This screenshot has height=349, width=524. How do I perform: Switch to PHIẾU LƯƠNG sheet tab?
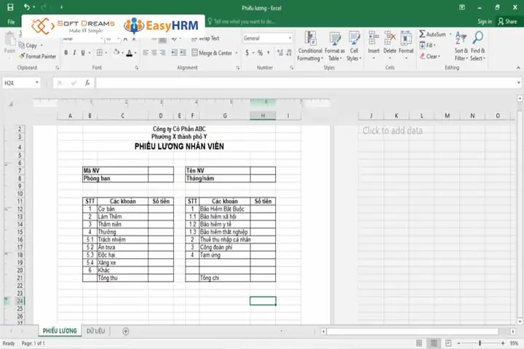coord(60,331)
